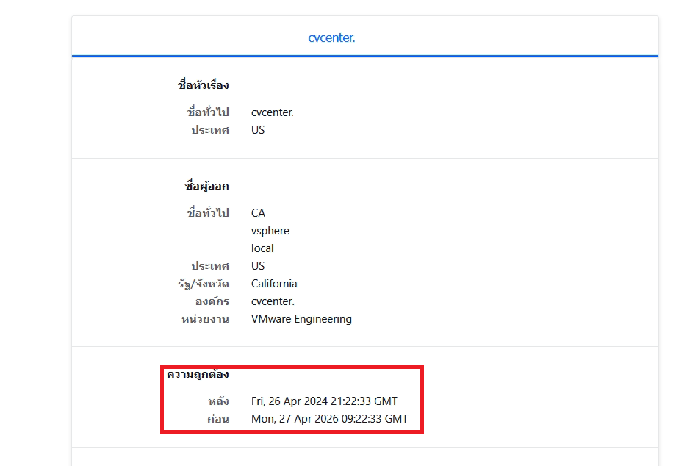
Task: Click the ชื่อหัวเรื่อง section heading
Action: click(204, 85)
